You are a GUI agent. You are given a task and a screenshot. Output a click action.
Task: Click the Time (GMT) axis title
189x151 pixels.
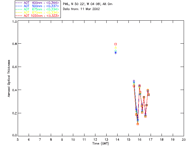point(100,144)
